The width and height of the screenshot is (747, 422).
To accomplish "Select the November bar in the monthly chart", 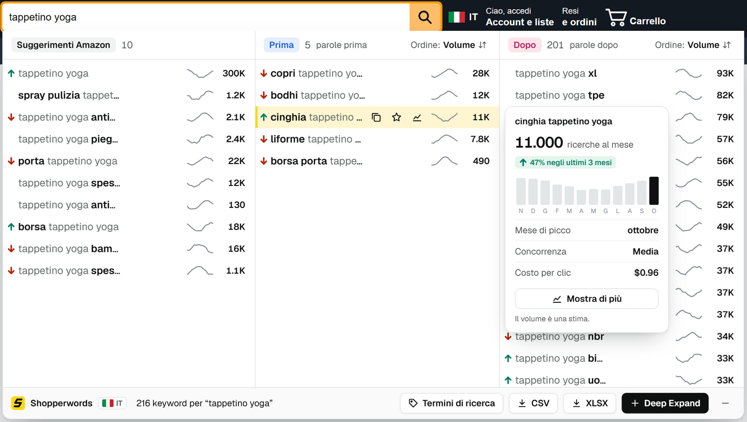I will (521, 191).
